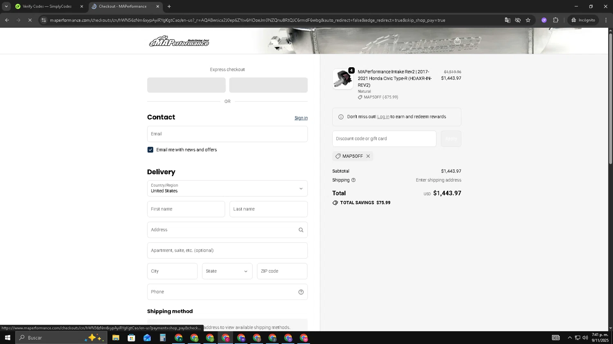Open Microsoft Store from the taskbar

point(131,337)
